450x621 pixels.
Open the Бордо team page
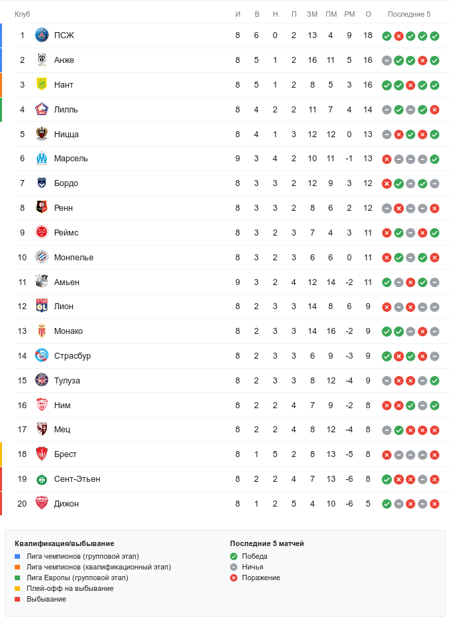tap(66, 183)
